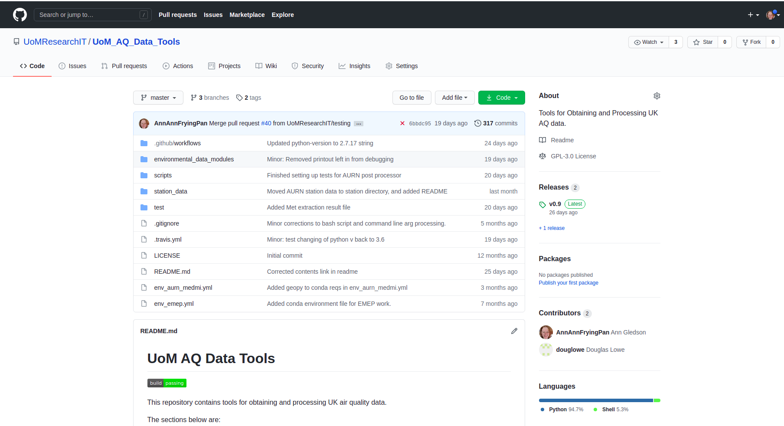
Task: Click the v0.9 release tag icon
Action: coord(542,205)
